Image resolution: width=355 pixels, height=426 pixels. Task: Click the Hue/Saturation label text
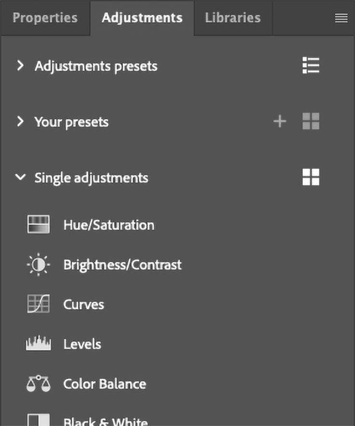pos(109,225)
